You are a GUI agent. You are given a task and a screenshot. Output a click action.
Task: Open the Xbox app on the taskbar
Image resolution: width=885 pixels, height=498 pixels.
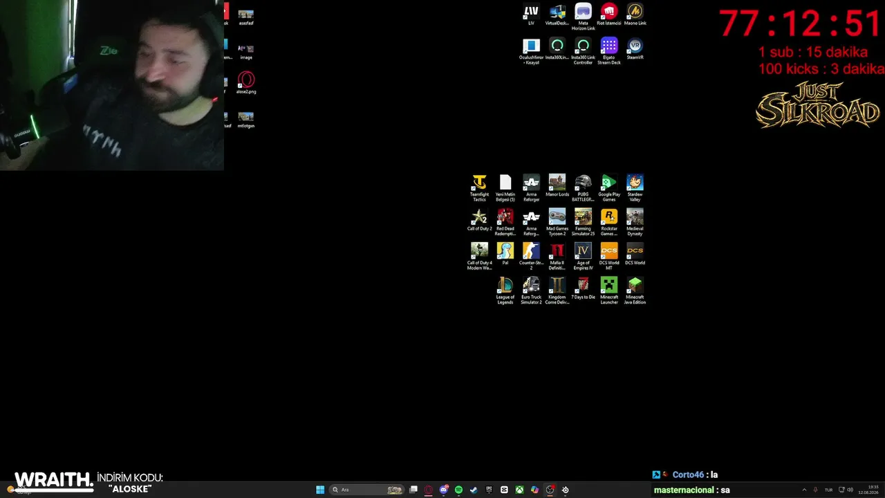519,490
